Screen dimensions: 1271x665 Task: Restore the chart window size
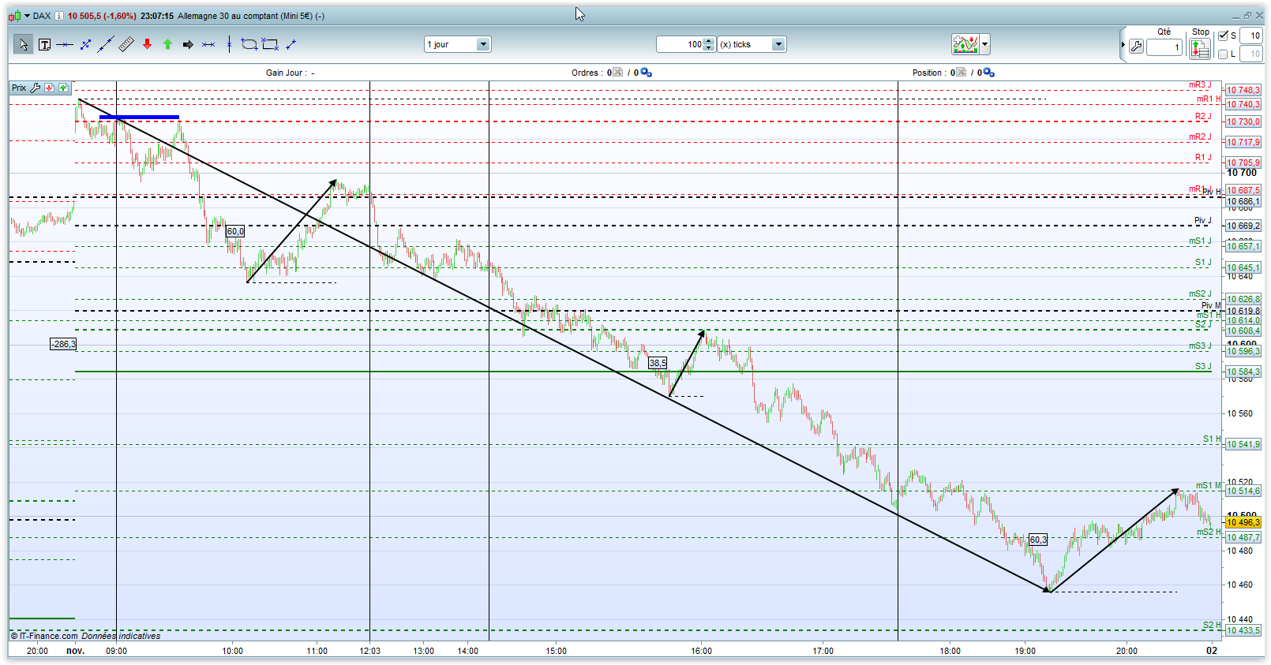[1247, 15]
